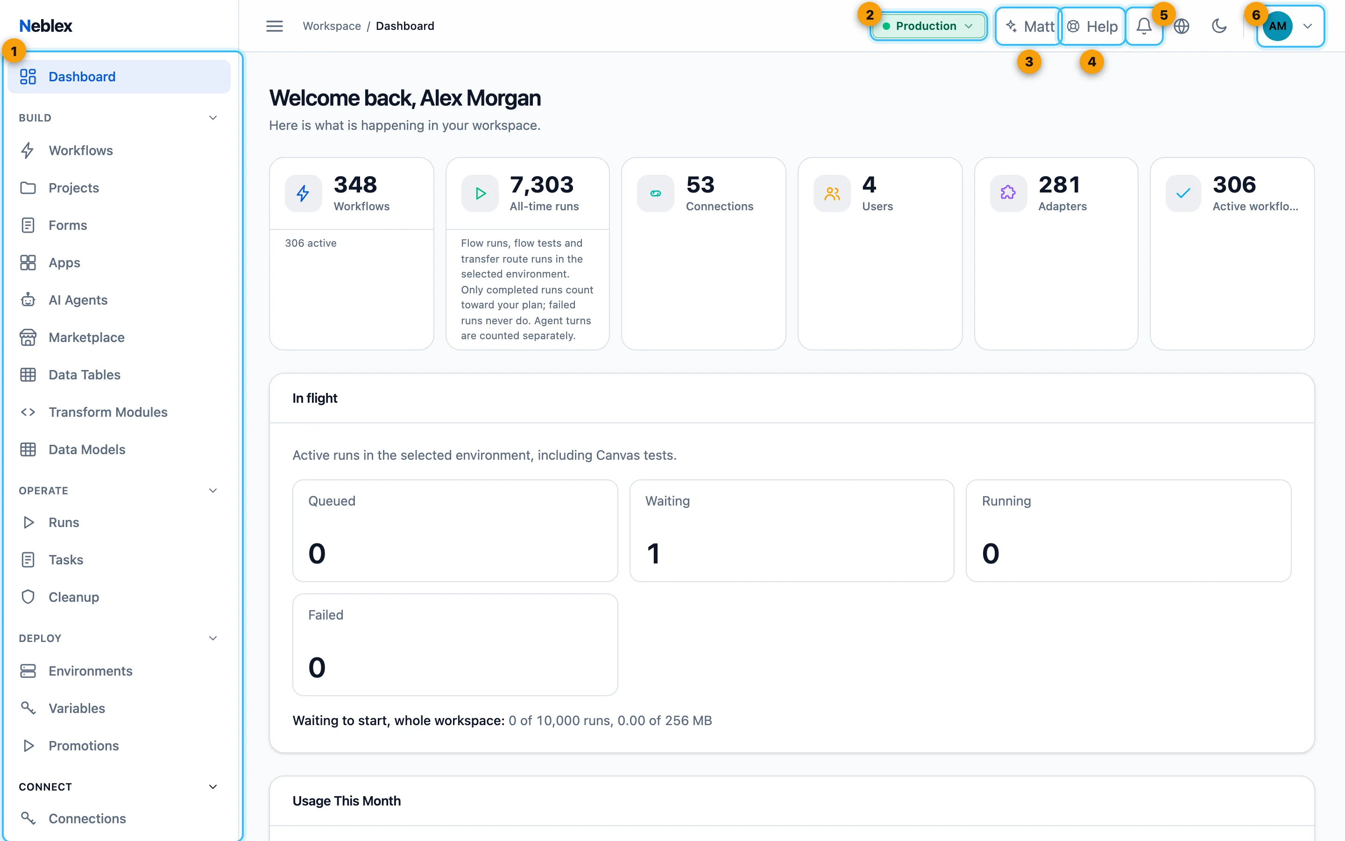Open Projects from the sidebar
Viewport: 1345px width, 841px height.
click(120, 187)
